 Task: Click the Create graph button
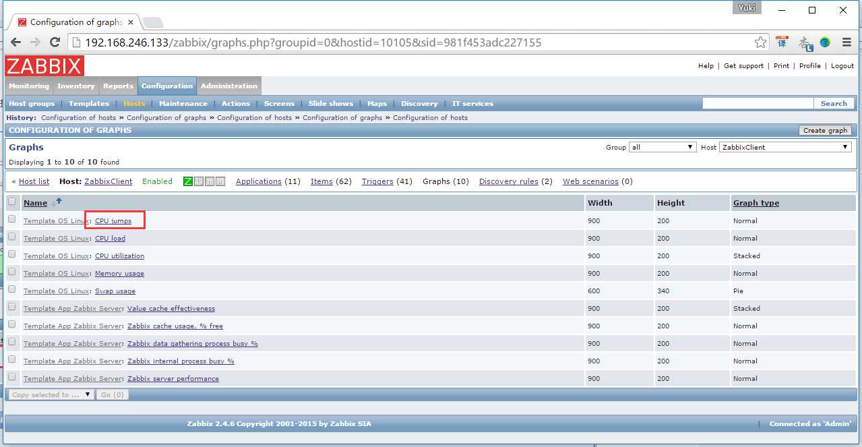[825, 131]
